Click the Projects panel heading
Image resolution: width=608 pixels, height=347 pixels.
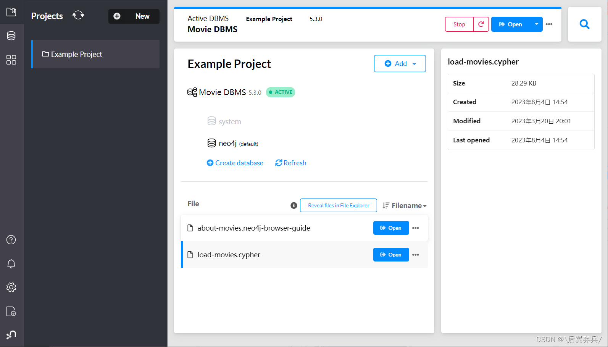click(x=47, y=16)
